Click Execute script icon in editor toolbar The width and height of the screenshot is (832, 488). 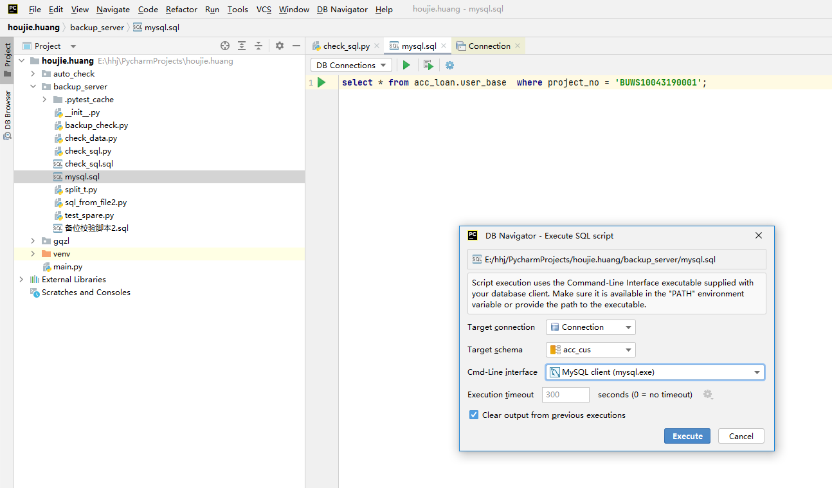coord(428,65)
